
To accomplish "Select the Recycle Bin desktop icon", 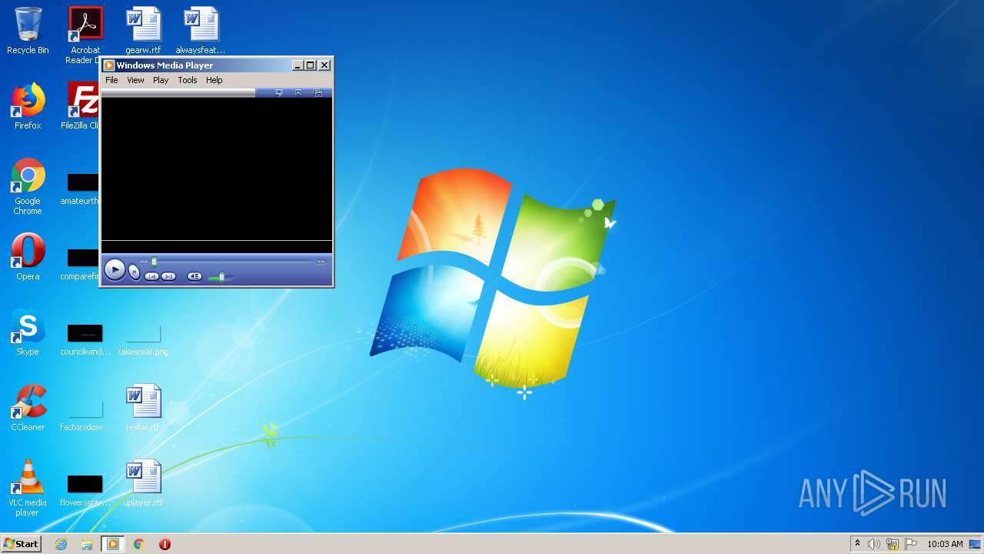I will (28, 31).
